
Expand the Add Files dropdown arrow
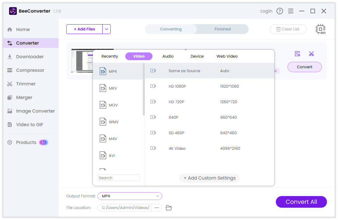(x=107, y=29)
